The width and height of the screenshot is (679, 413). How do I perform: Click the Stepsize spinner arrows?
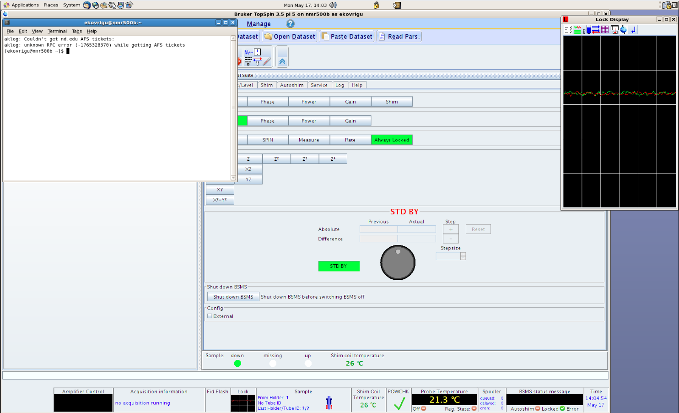(463, 256)
